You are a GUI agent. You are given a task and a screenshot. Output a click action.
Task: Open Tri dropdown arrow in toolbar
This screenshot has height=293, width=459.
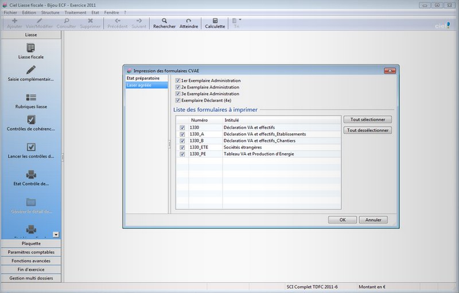(240, 19)
